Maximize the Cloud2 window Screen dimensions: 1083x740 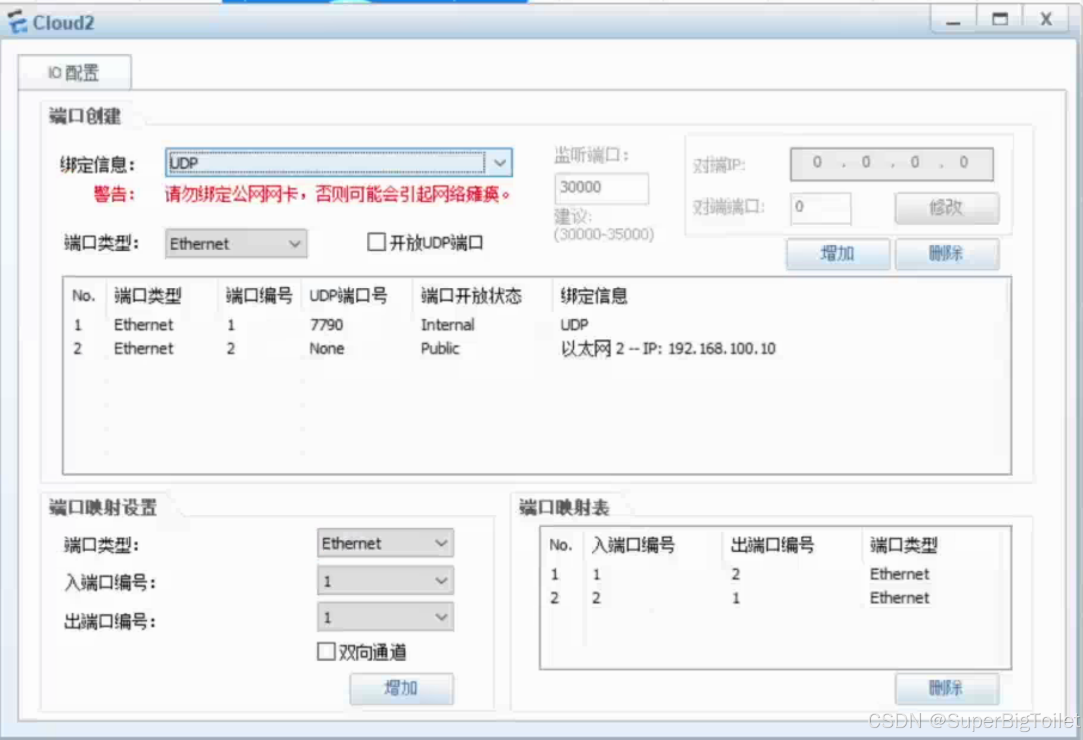[1000, 20]
